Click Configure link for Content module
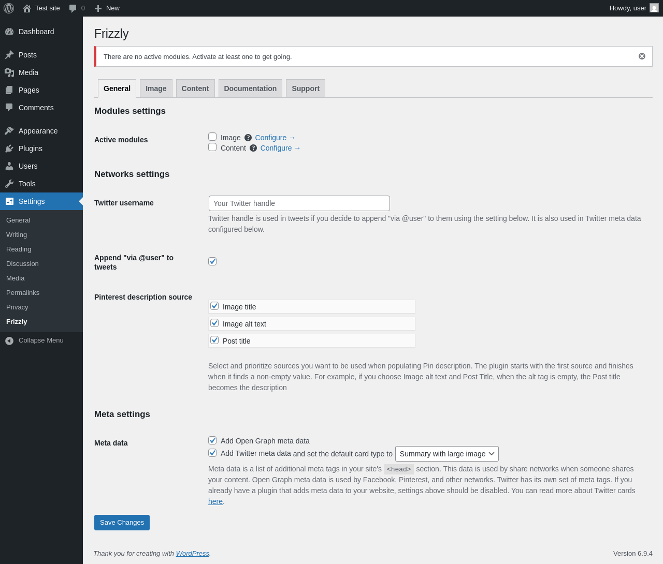The width and height of the screenshot is (663, 564). 280,148
